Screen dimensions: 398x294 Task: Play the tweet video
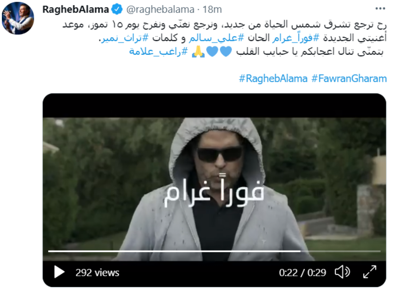pyautogui.click(x=59, y=272)
